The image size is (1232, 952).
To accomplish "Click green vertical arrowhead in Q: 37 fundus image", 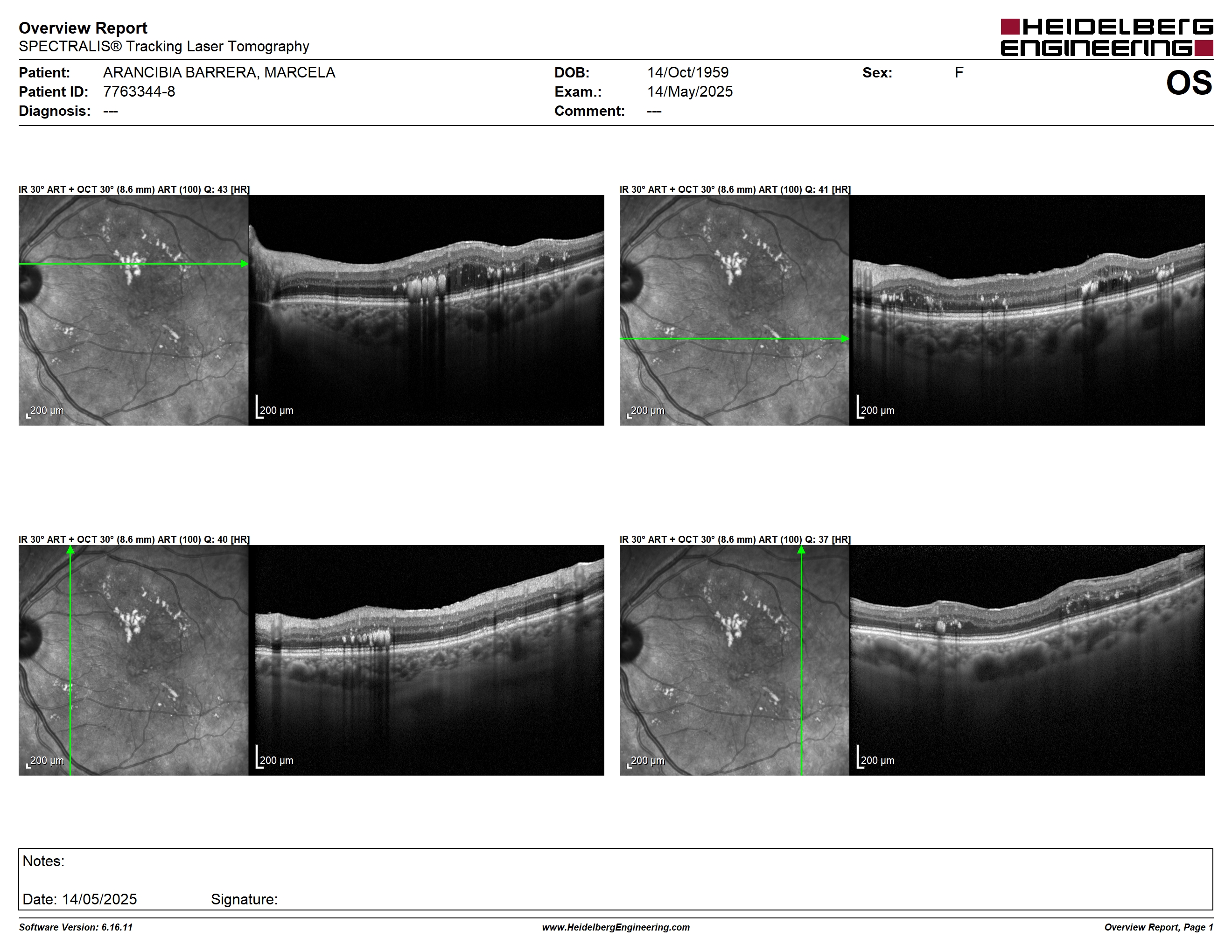I will (x=801, y=550).
